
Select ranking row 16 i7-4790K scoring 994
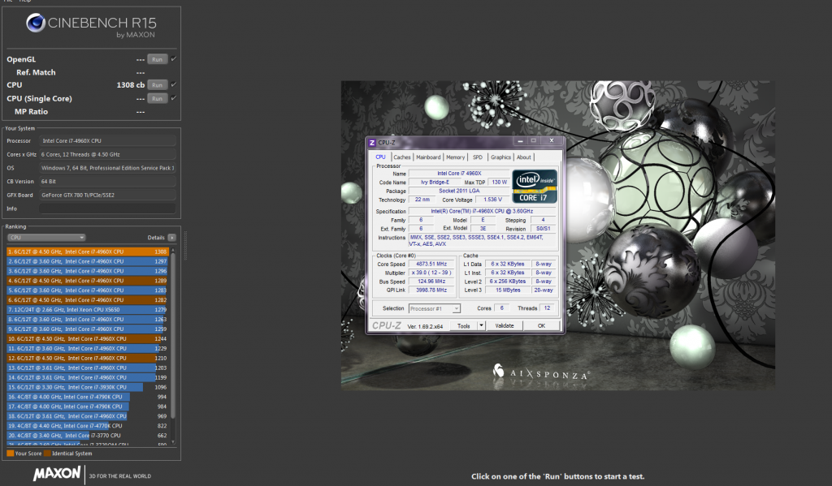(x=88, y=397)
